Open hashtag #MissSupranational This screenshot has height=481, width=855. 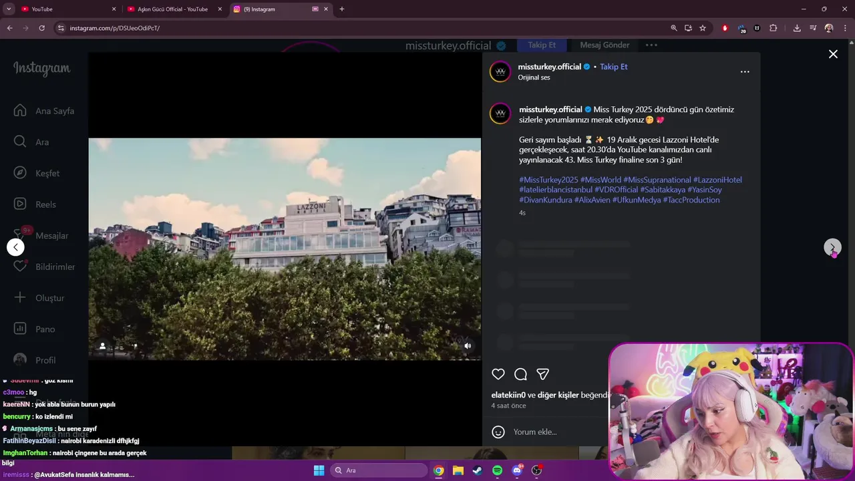657,180
